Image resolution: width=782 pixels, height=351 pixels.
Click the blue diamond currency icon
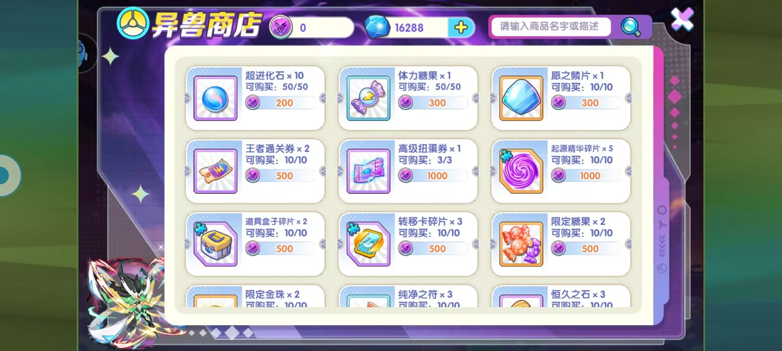coord(377,27)
